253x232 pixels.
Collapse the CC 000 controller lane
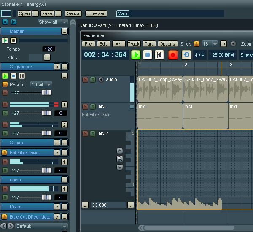click(85, 205)
